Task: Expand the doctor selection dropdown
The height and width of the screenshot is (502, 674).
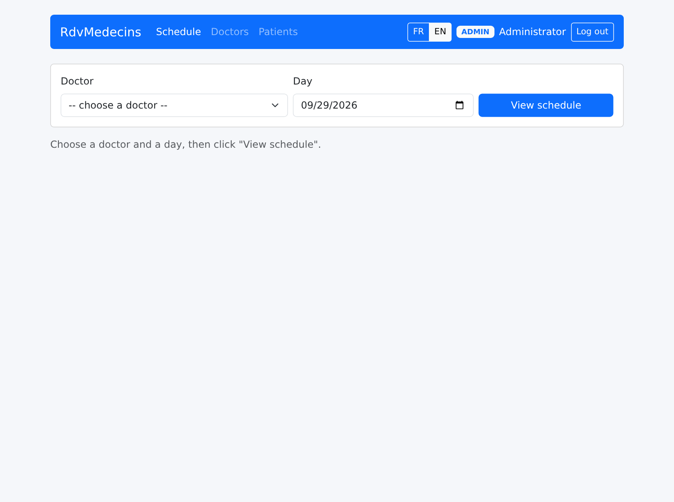Action: click(x=174, y=105)
